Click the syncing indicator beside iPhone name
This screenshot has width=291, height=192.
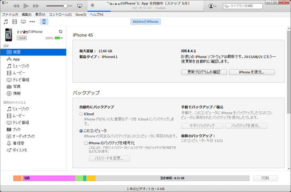(60, 31)
